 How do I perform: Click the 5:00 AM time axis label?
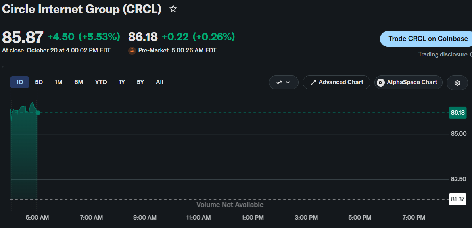tap(37, 217)
